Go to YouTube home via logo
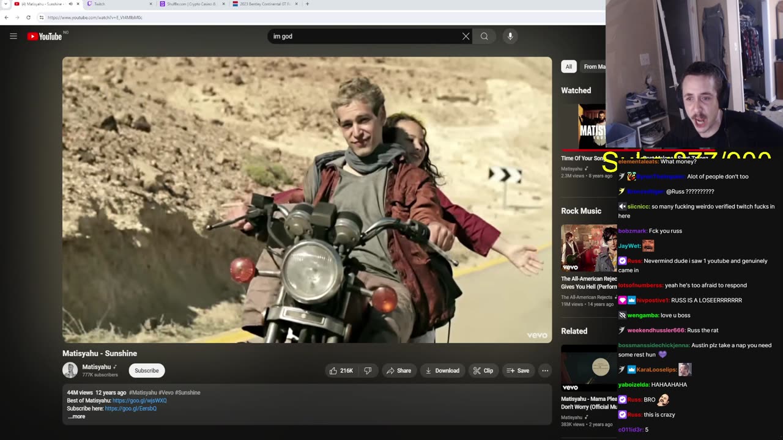The width and height of the screenshot is (783, 440). (x=44, y=37)
